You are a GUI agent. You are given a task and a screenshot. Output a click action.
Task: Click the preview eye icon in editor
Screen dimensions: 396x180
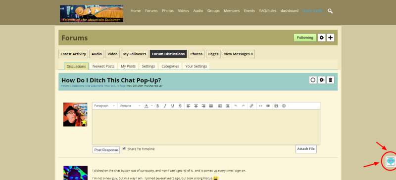pyautogui.click(x=268, y=106)
